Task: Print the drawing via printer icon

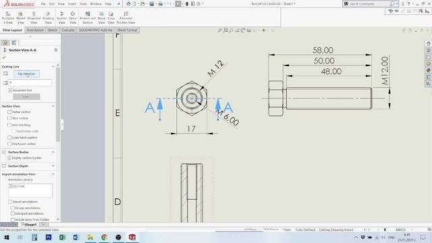Action: tap(161, 4)
